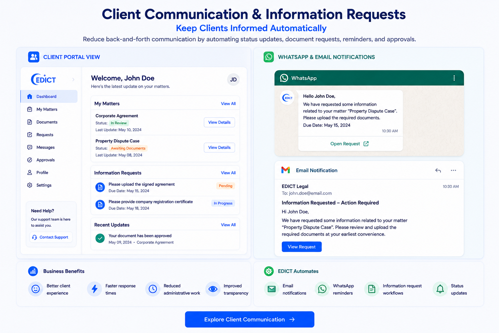
Task: Click the Contact Support button
Action: pos(51,237)
